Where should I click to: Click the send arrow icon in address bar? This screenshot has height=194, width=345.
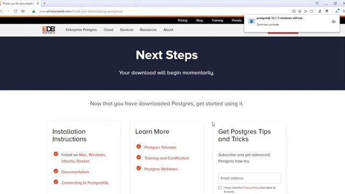[x=306, y=11]
